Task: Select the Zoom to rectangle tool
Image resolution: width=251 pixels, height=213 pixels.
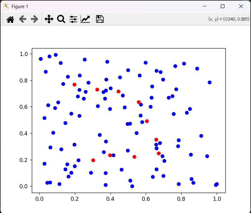Action: (61, 19)
